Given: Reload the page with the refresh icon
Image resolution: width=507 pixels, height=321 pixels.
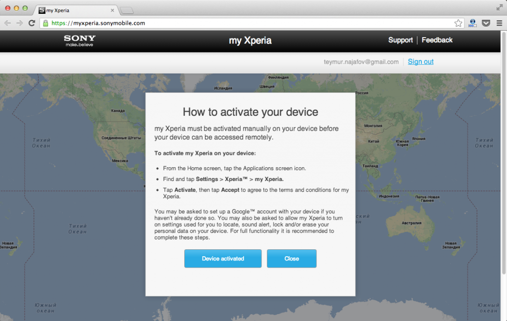Looking at the screenshot, I should point(32,23).
